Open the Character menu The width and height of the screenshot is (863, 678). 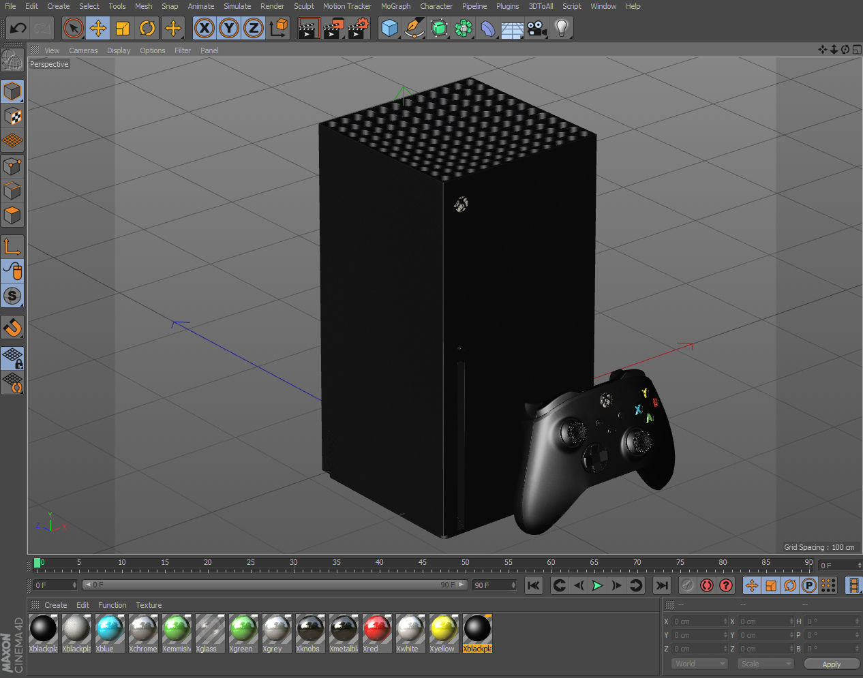click(436, 6)
